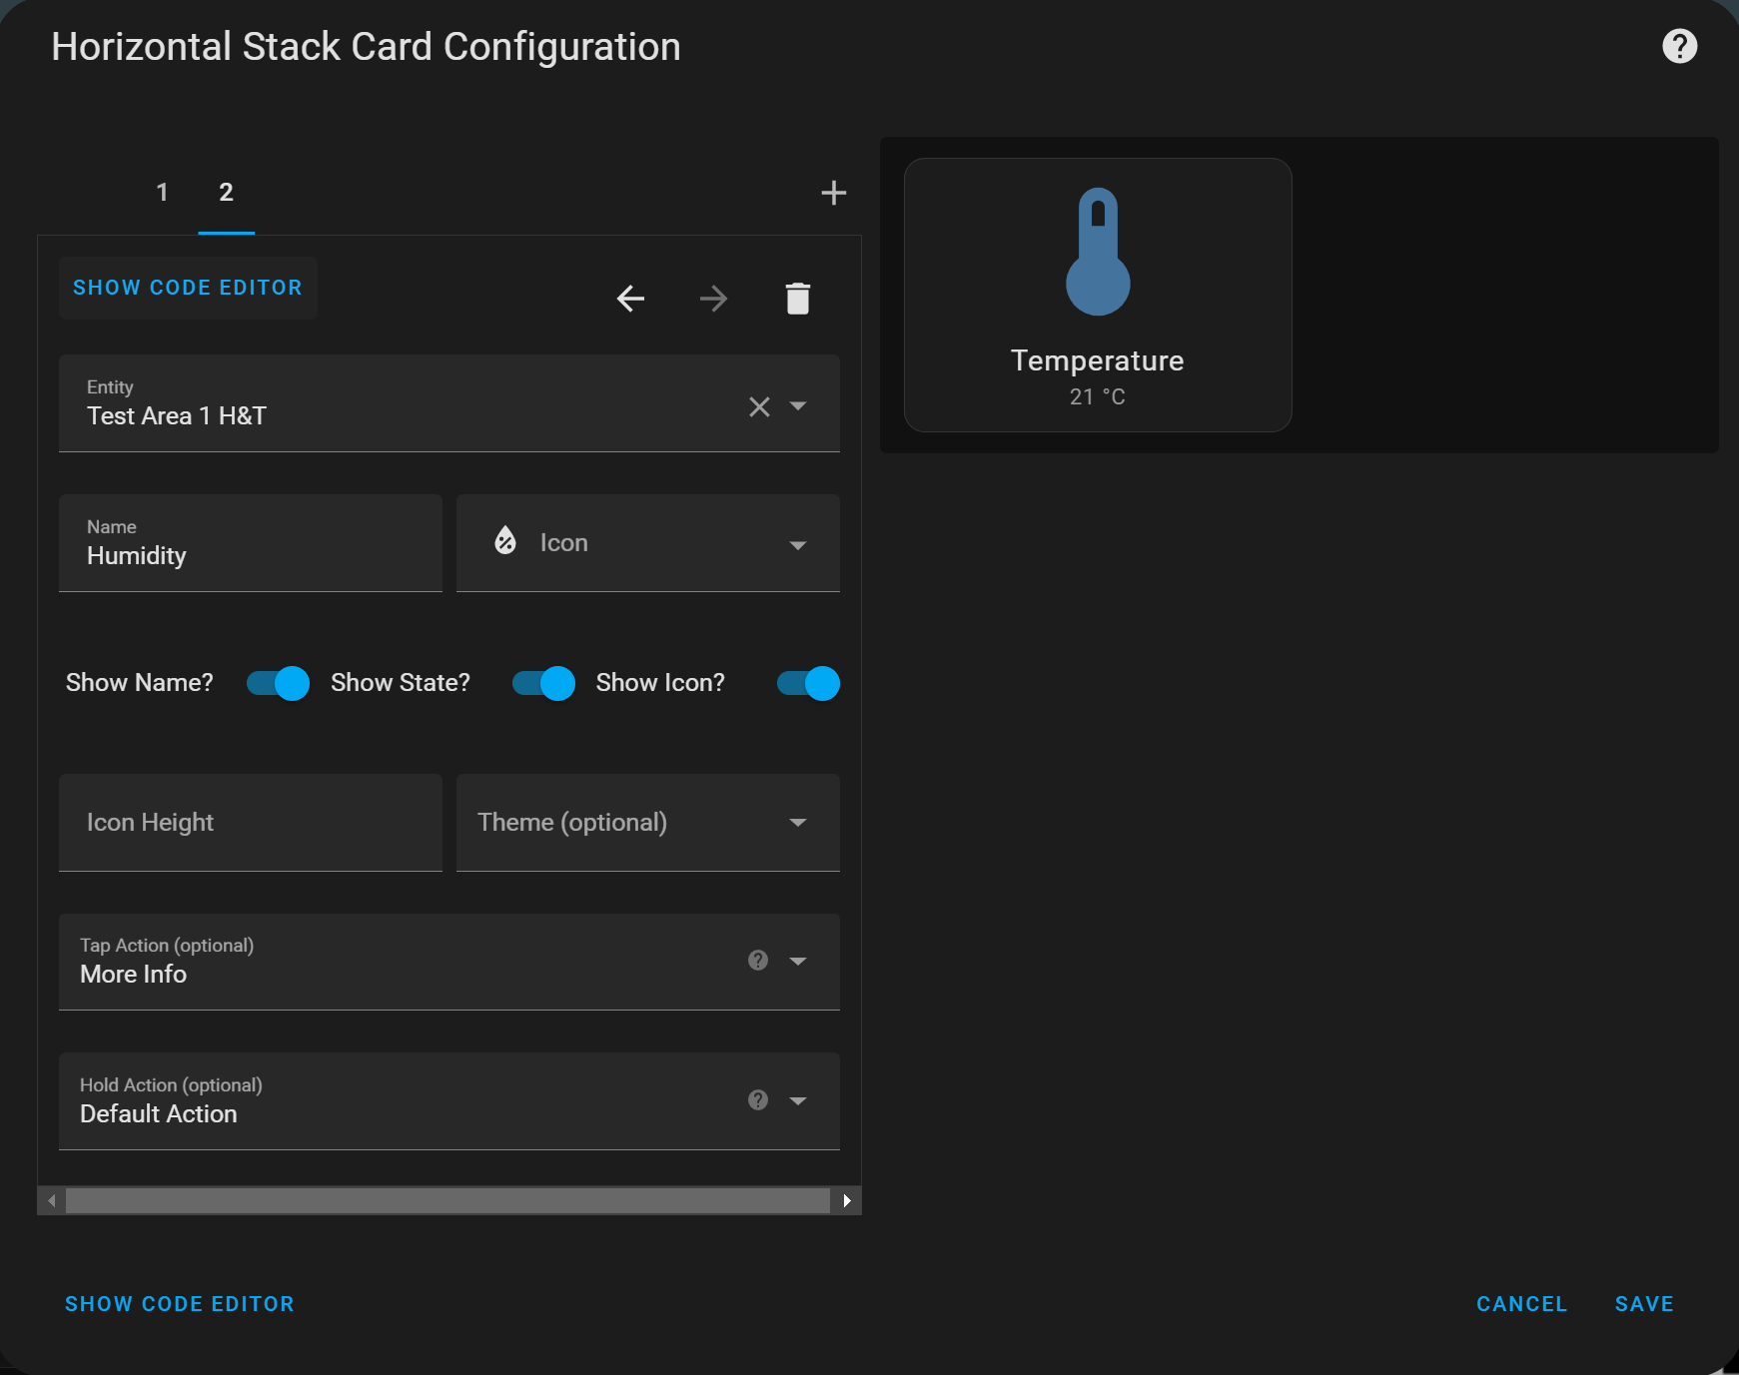
Task: Click Show Code Editor button
Action: pyautogui.click(x=187, y=288)
